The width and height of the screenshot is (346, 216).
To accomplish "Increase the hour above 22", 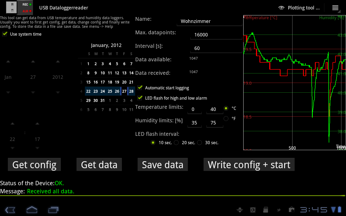I will tap(12, 124).
